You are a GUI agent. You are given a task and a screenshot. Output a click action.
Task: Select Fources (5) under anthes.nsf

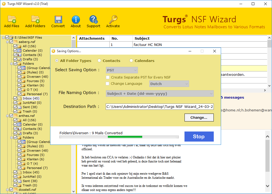point(35,155)
